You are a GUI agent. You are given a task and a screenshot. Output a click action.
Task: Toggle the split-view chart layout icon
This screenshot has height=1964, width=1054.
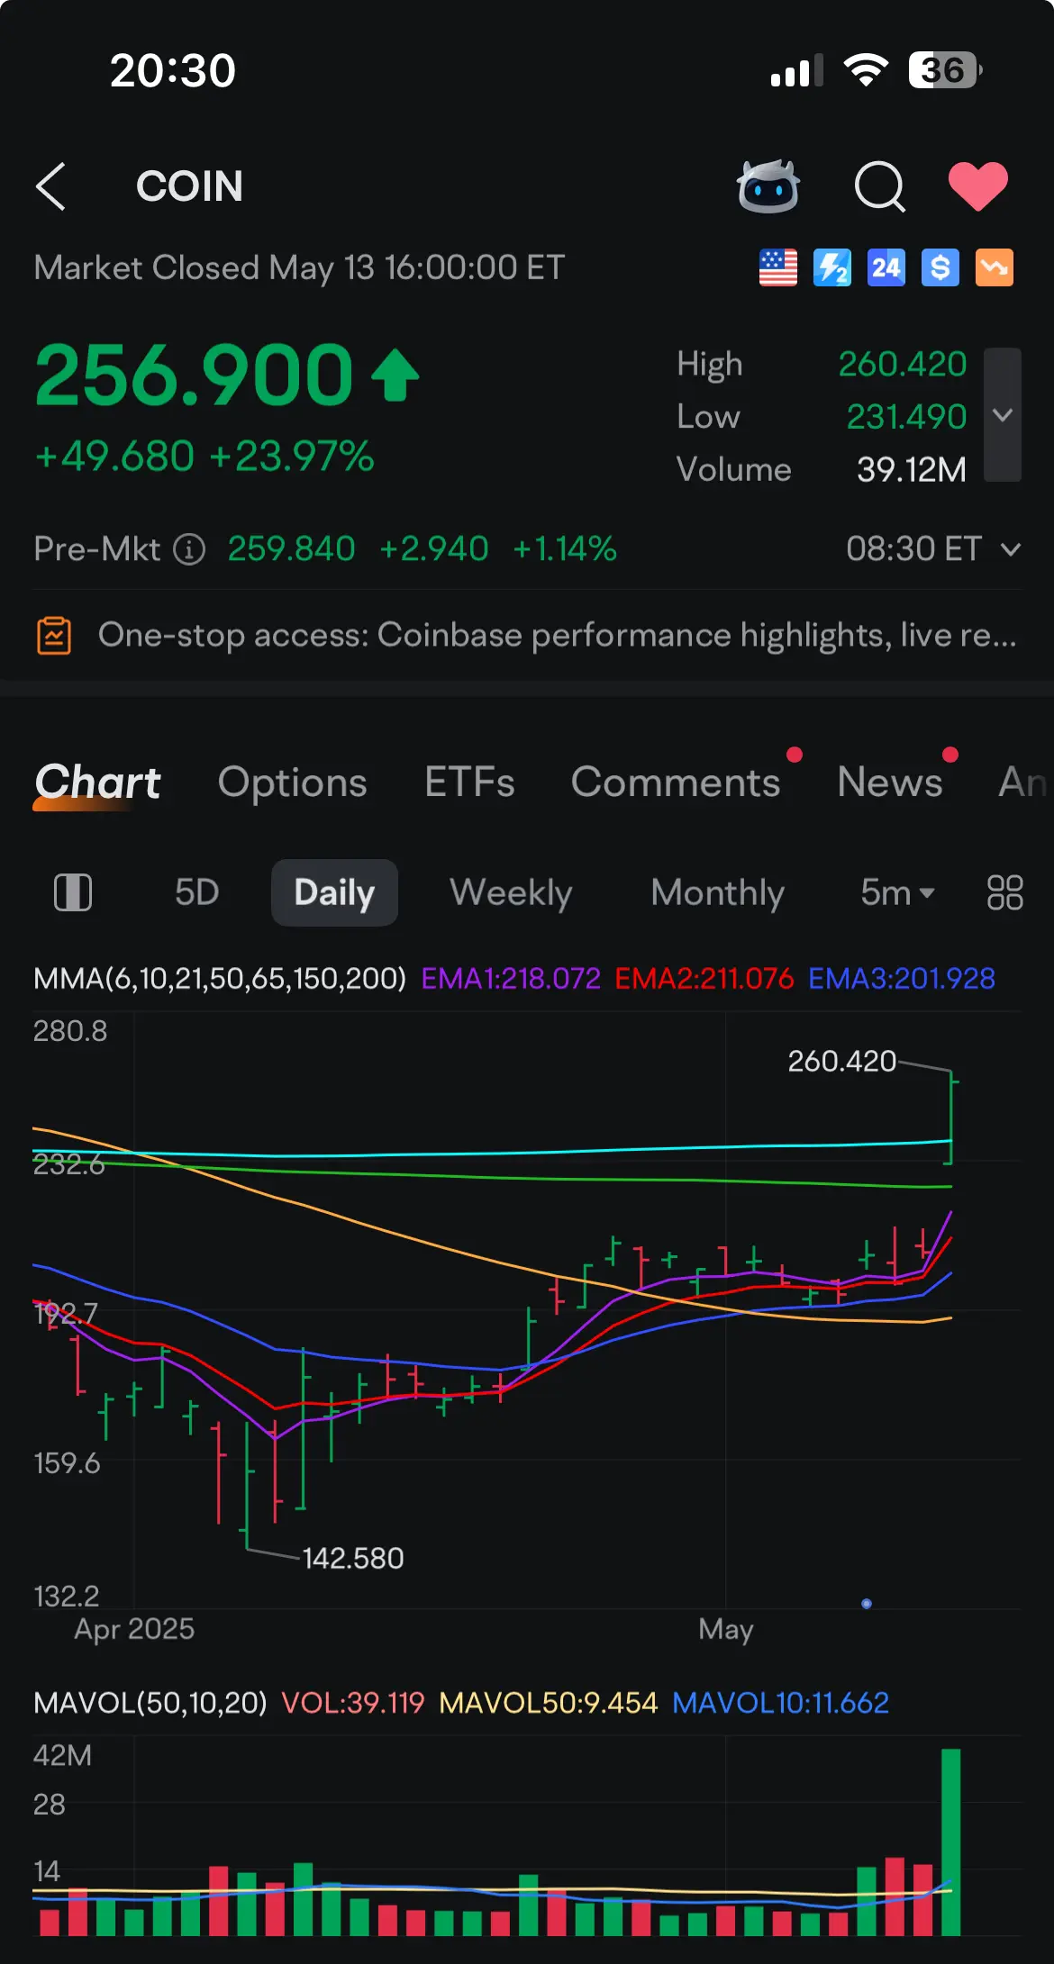(73, 892)
